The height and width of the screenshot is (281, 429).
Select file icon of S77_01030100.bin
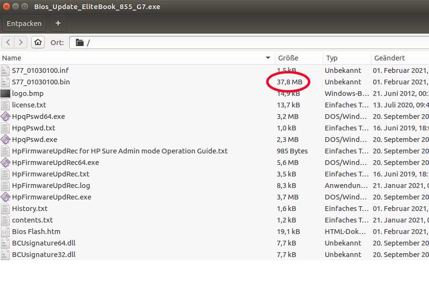[5, 82]
